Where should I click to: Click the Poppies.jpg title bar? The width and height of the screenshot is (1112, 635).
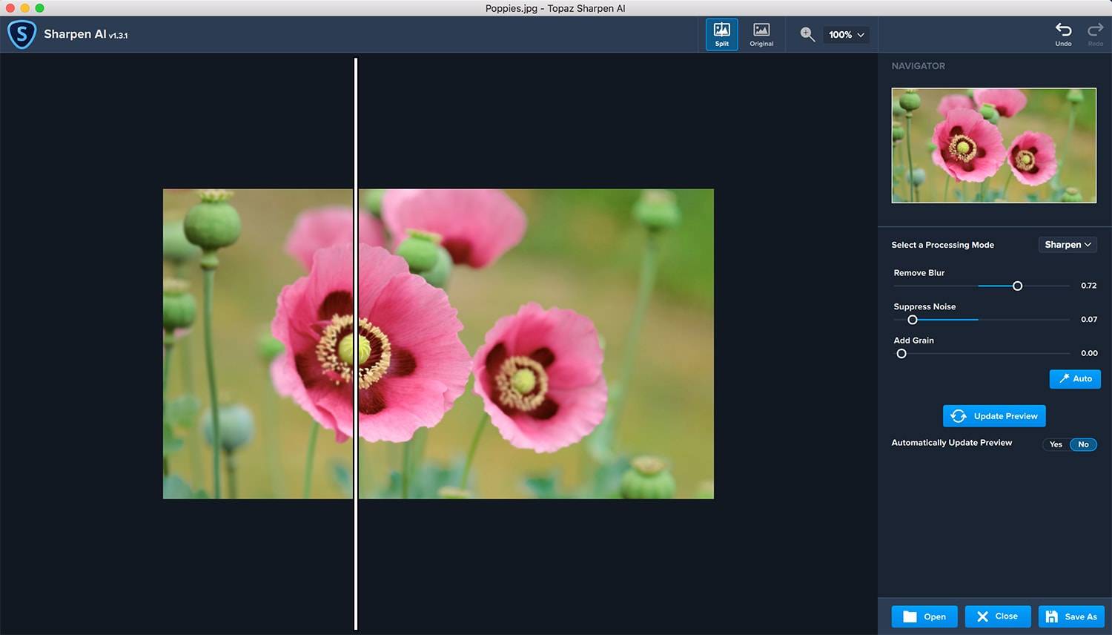[556, 8]
